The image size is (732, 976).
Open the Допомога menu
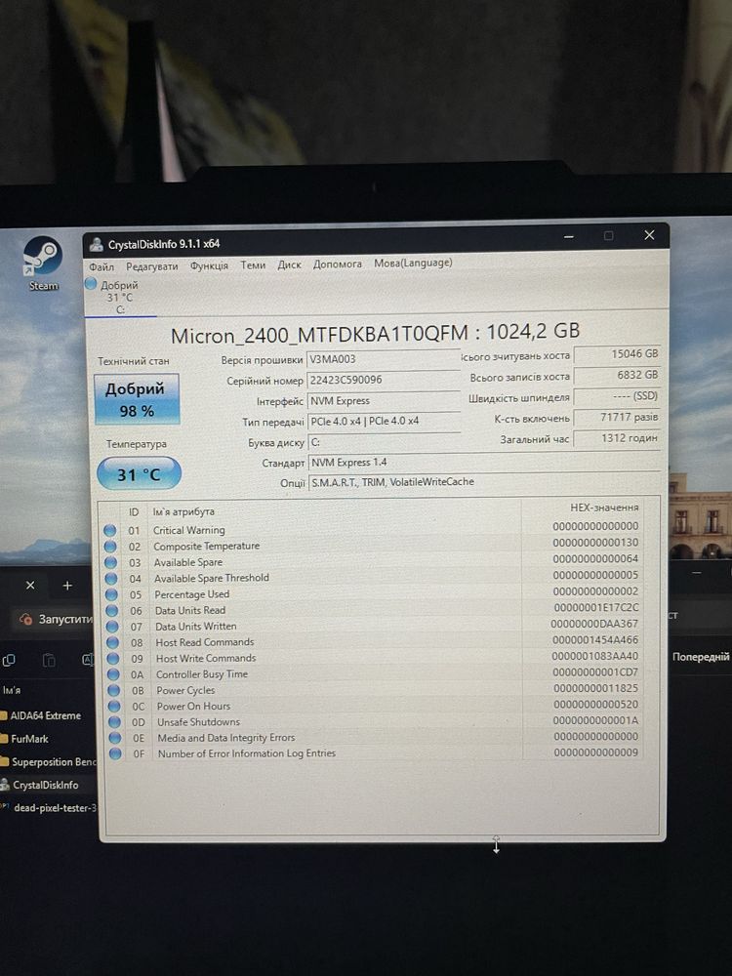[338, 264]
